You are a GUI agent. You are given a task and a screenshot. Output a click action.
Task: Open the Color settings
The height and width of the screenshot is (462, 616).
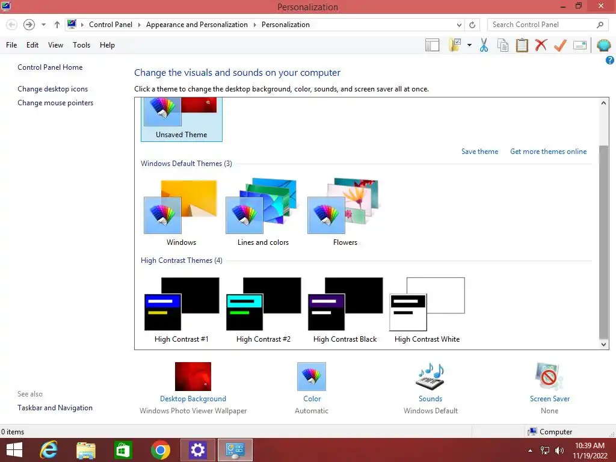click(x=312, y=389)
